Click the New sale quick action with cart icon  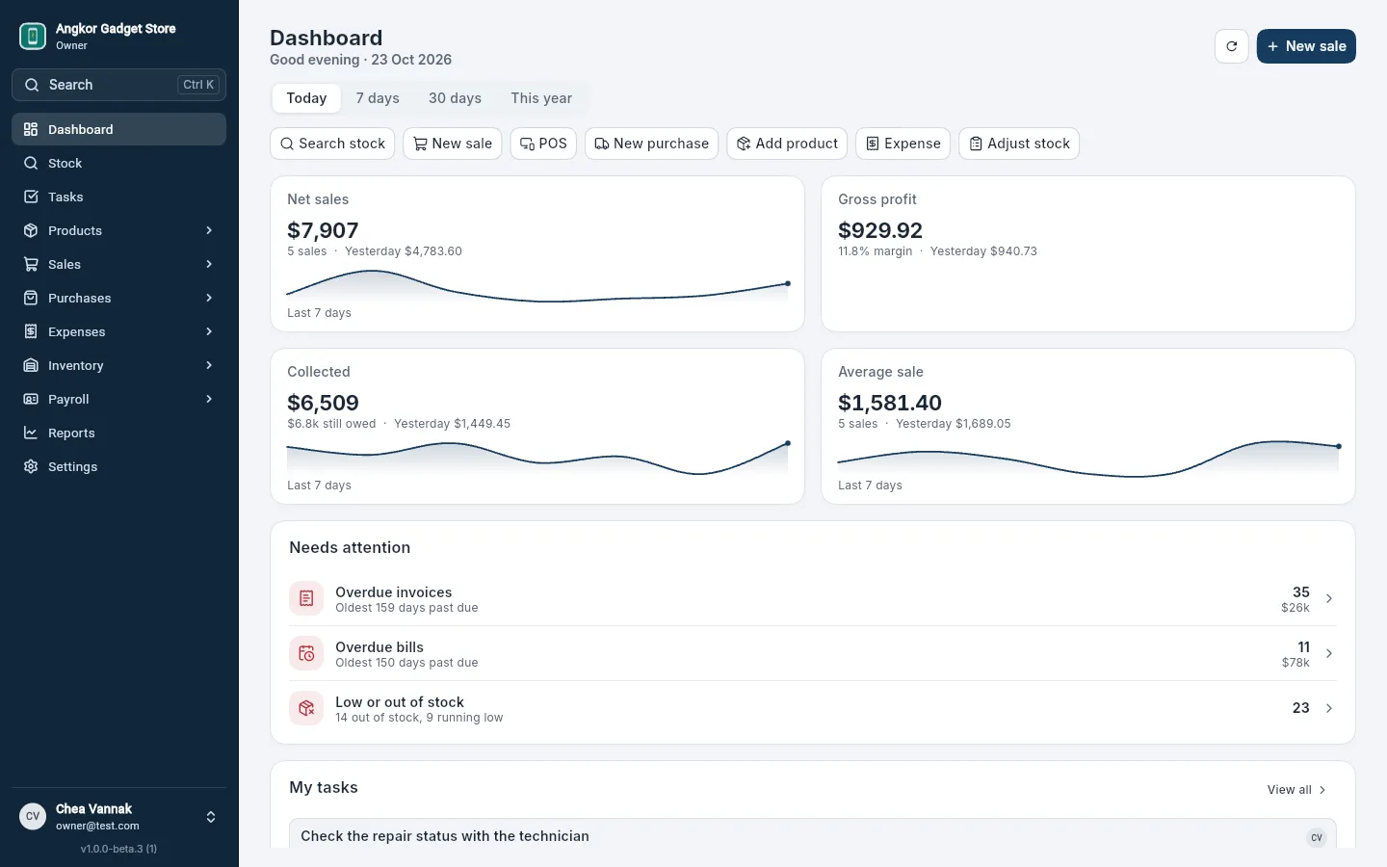pos(453,144)
